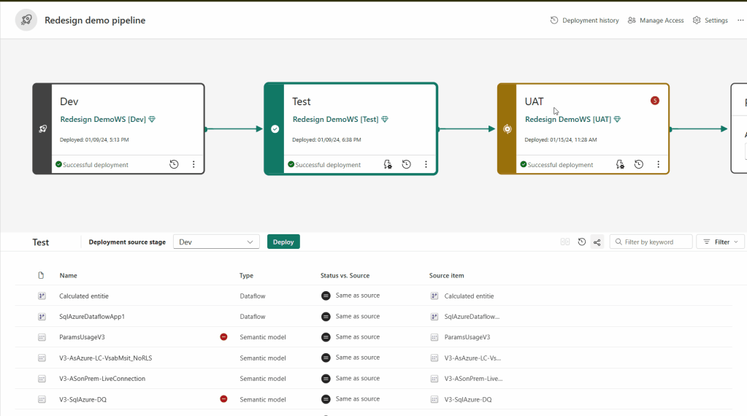Click the red error icon beside ParamsUsageV3
747x416 pixels.
click(223, 337)
